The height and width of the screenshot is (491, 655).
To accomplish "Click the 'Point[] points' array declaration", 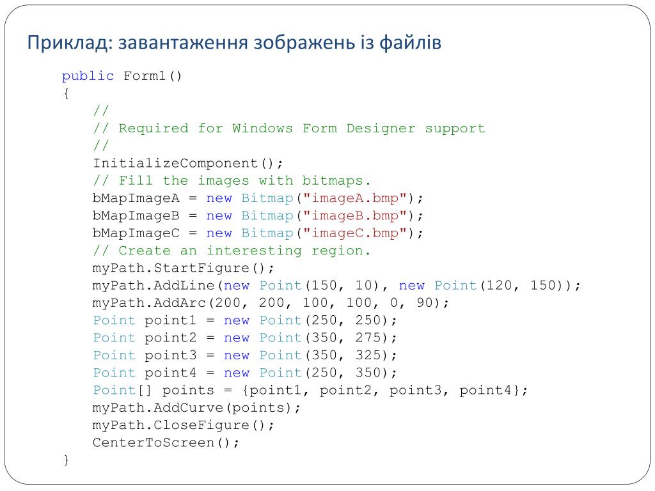I will tap(310, 391).
